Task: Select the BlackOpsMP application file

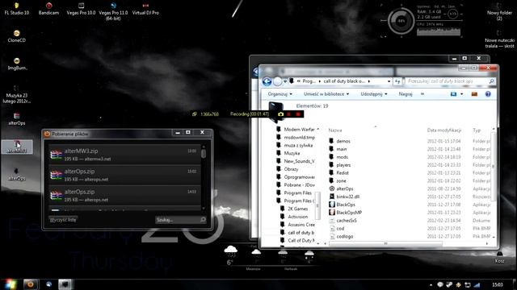Action: [x=349, y=213]
